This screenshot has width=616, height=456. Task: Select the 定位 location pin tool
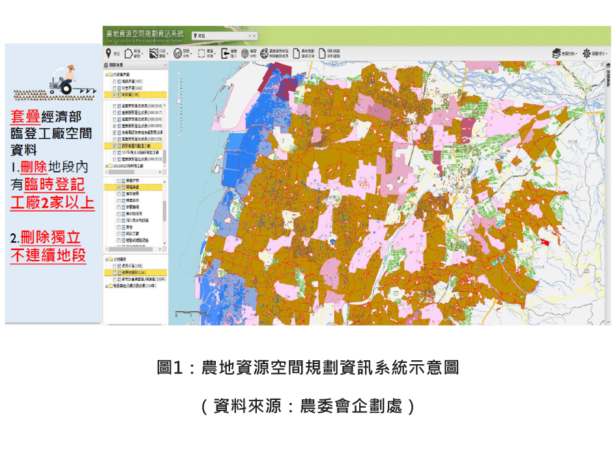click(x=108, y=53)
